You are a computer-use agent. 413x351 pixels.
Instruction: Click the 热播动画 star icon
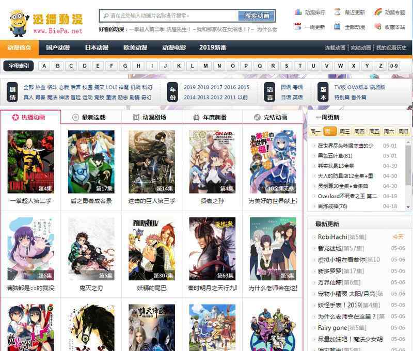point(15,117)
